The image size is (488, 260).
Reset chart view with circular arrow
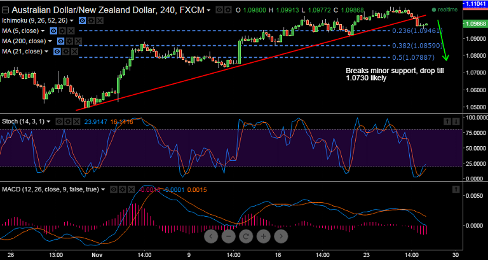point(246,236)
